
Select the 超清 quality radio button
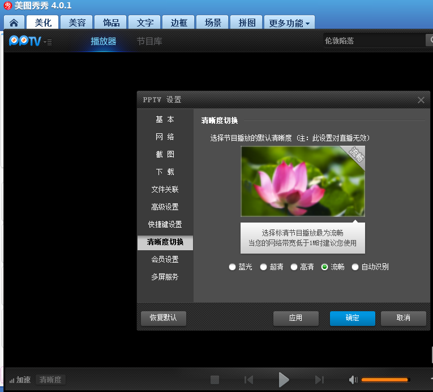tap(263, 267)
